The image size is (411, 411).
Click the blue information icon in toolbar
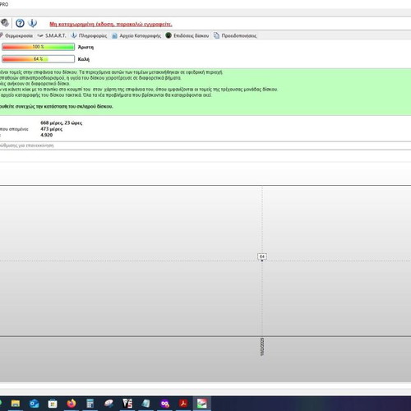click(x=32, y=23)
